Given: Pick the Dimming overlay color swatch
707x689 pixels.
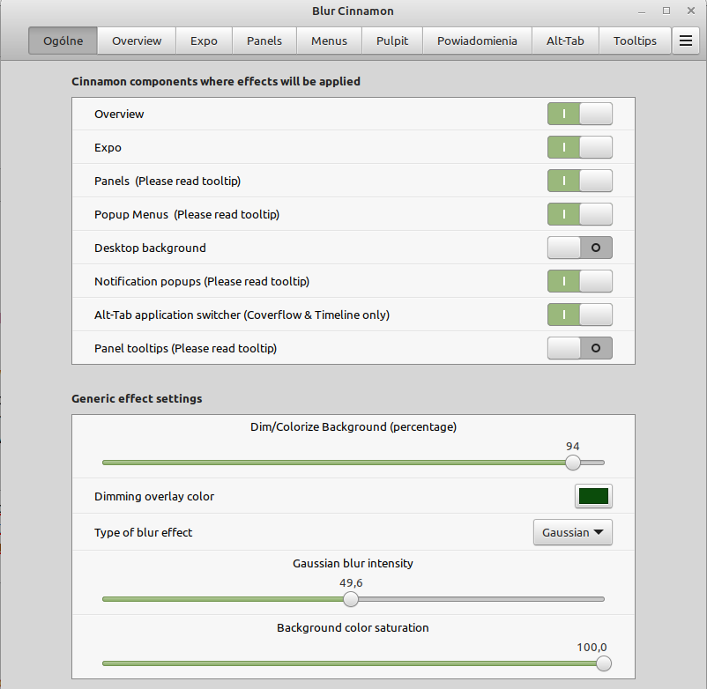Looking at the screenshot, I should [x=593, y=496].
